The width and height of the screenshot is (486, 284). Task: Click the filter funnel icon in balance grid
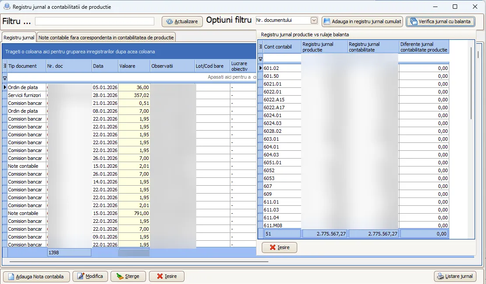pos(260,59)
